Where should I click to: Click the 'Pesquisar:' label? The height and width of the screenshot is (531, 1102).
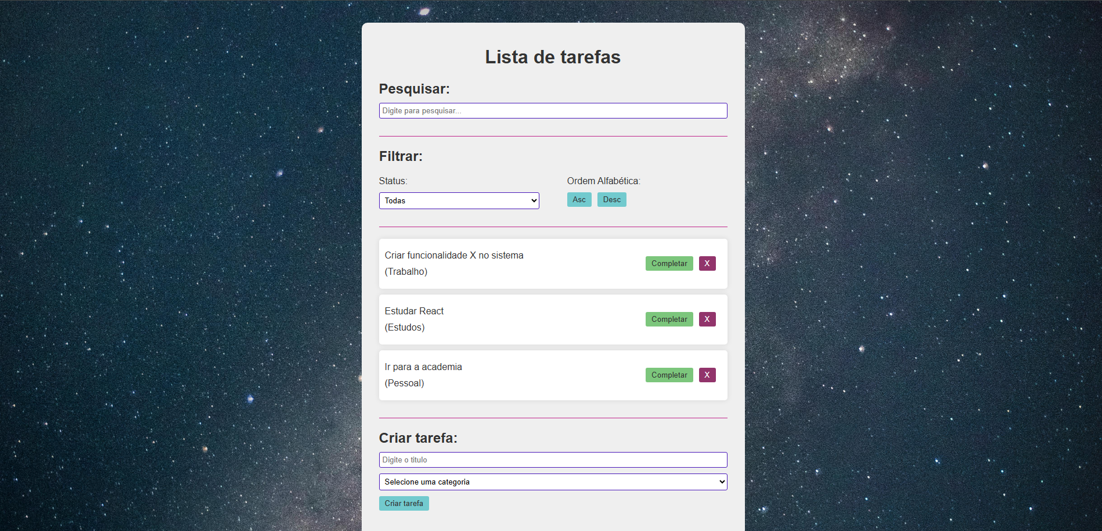414,89
